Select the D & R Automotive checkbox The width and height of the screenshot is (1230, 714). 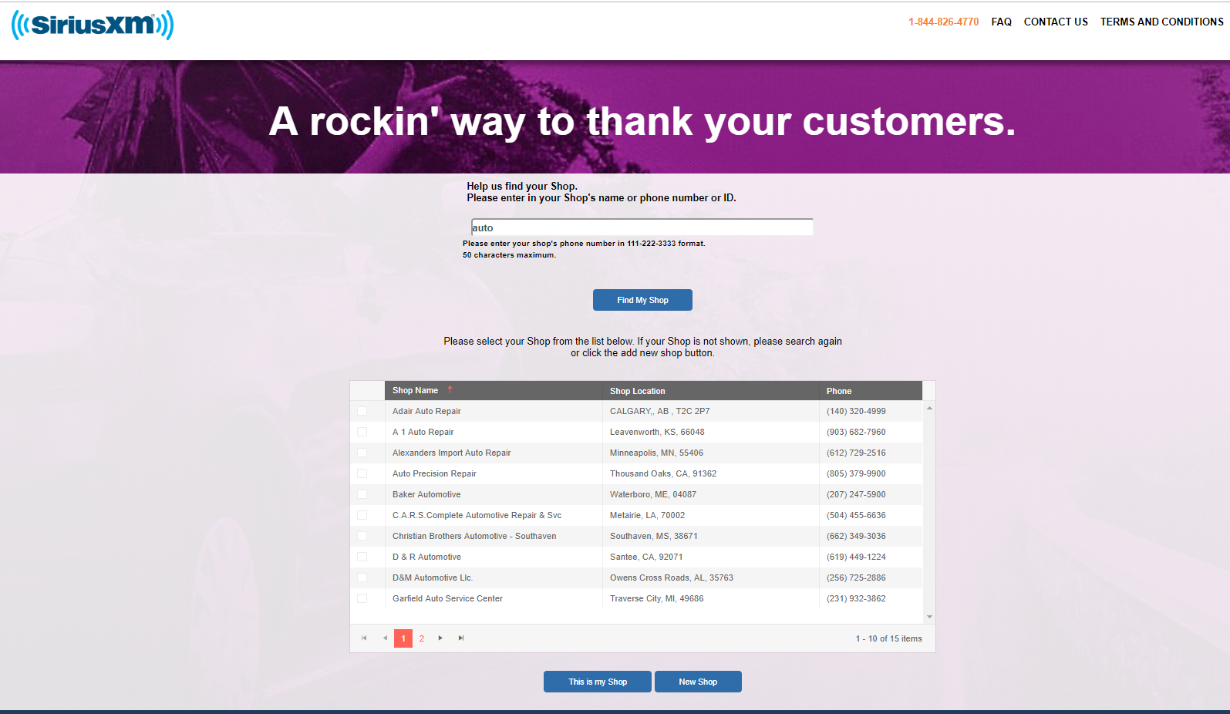point(362,557)
